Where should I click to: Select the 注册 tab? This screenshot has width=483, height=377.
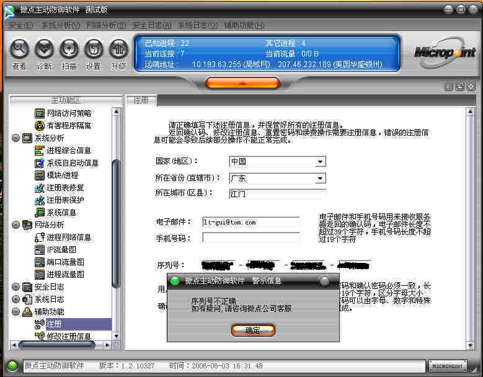click(x=141, y=100)
